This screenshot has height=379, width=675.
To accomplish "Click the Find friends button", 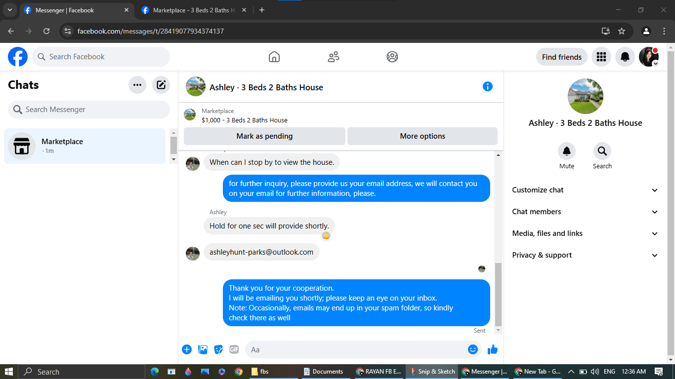I will 562,57.
